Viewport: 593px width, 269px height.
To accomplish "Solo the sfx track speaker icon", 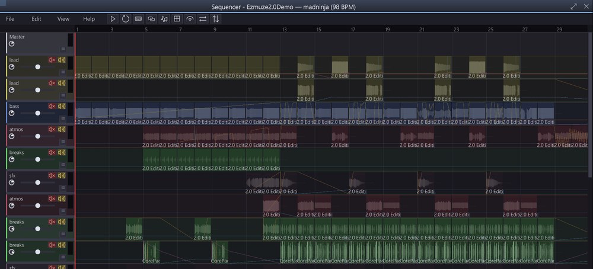I will [62, 176].
